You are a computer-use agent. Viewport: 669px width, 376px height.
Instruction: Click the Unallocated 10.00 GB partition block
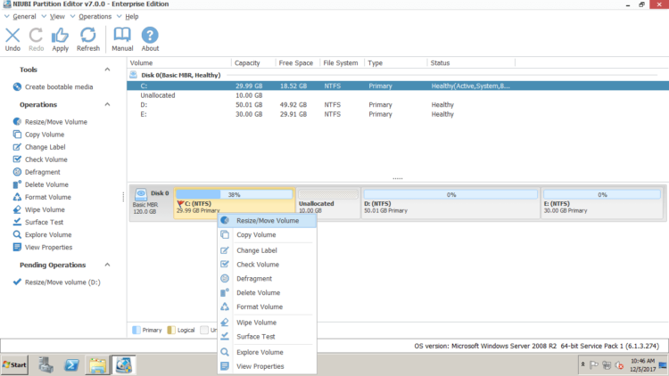point(327,204)
